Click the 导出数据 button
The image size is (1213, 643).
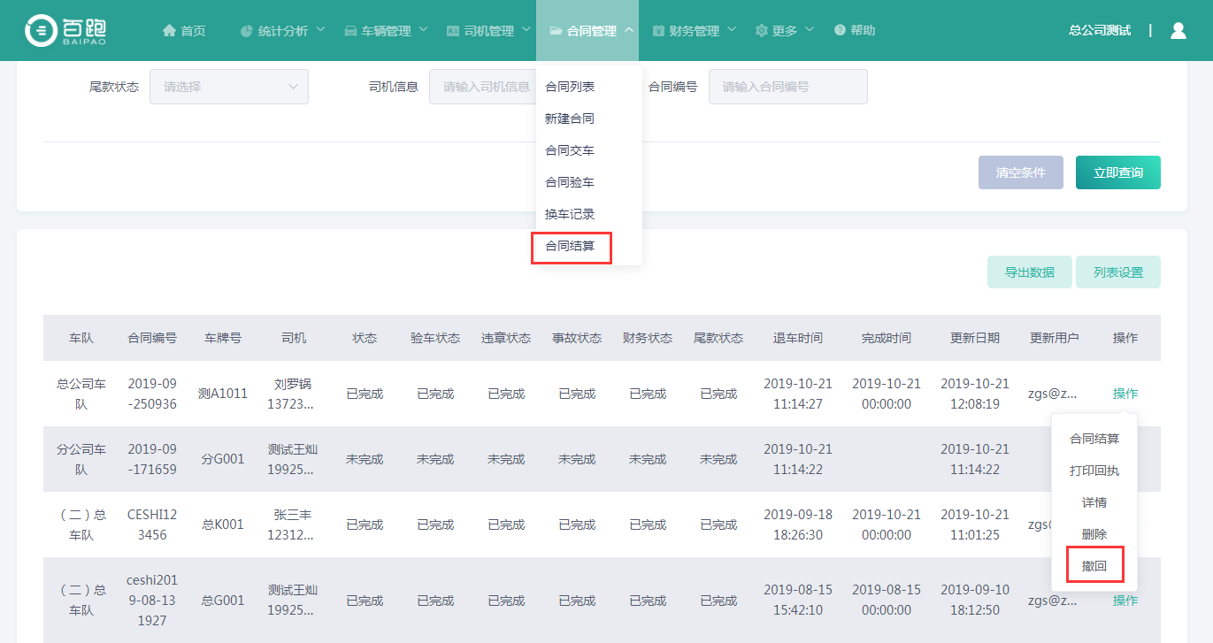coord(1029,272)
